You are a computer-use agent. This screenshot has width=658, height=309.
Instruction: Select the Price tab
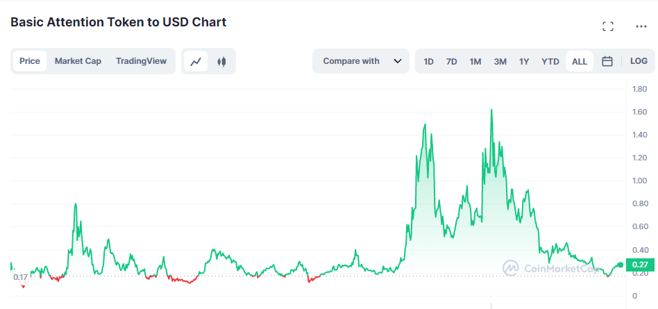(x=30, y=61)
